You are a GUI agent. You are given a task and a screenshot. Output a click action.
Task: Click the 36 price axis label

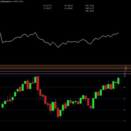pyautogui.click(x=124, y=110)
